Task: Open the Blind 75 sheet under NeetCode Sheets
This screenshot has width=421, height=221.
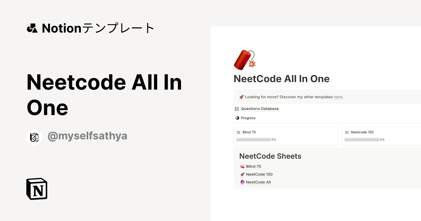Action: (x=253, y=166)
